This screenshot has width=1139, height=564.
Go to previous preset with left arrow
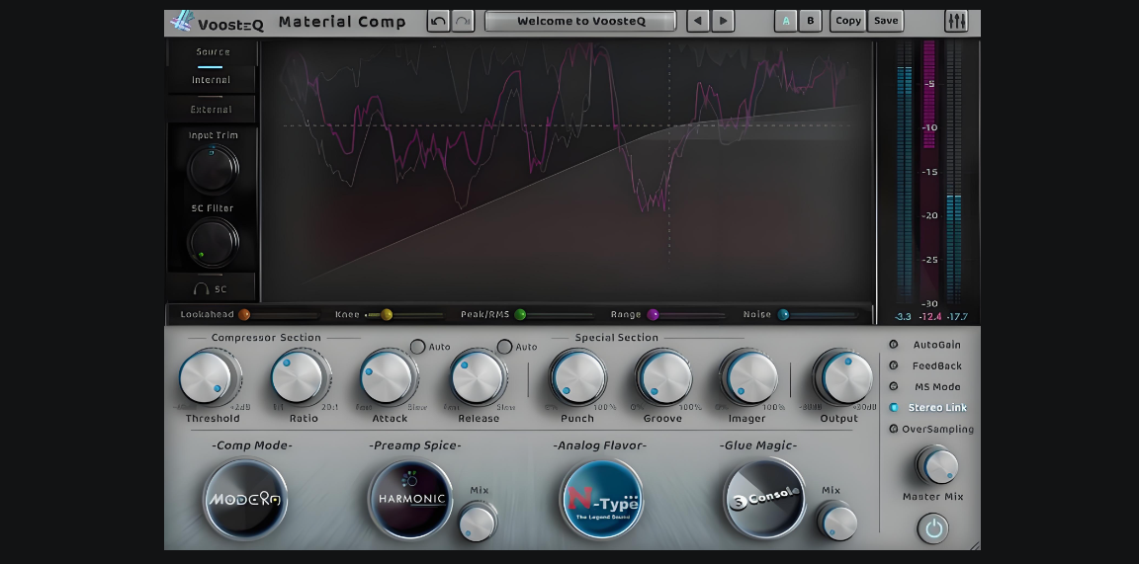click(x=698, y=21)
